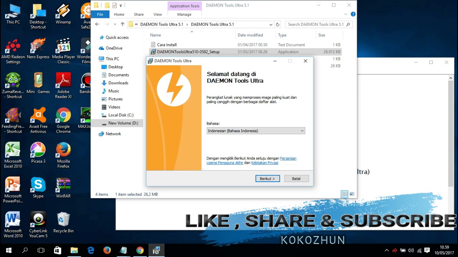Click the Windows Start button
Viewport: 458px width, 257px height.
(9, 250)
